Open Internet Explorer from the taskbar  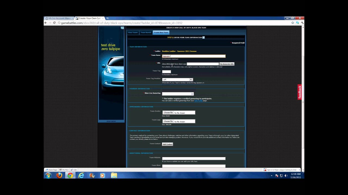pyautogui.click(x=81, y=175)
